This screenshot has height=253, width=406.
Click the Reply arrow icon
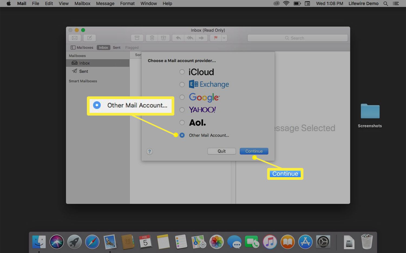(x=178, y=38)
